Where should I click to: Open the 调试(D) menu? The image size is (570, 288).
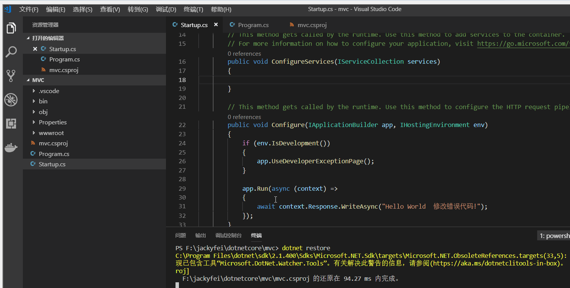(x=166, y=10)
